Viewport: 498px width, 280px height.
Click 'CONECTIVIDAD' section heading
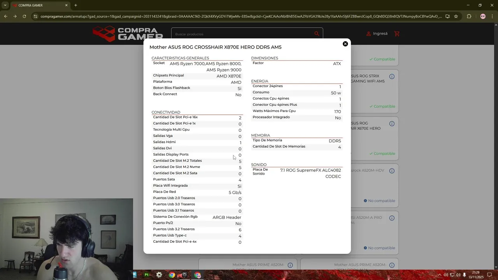pyautogui.click(x=166, y=112)
